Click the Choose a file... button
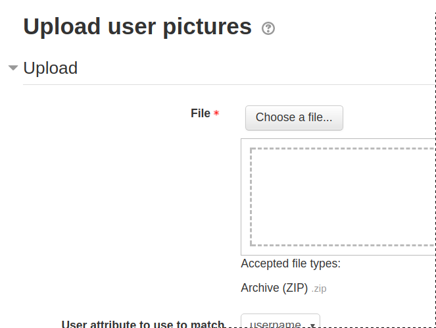 coord(294,118)
